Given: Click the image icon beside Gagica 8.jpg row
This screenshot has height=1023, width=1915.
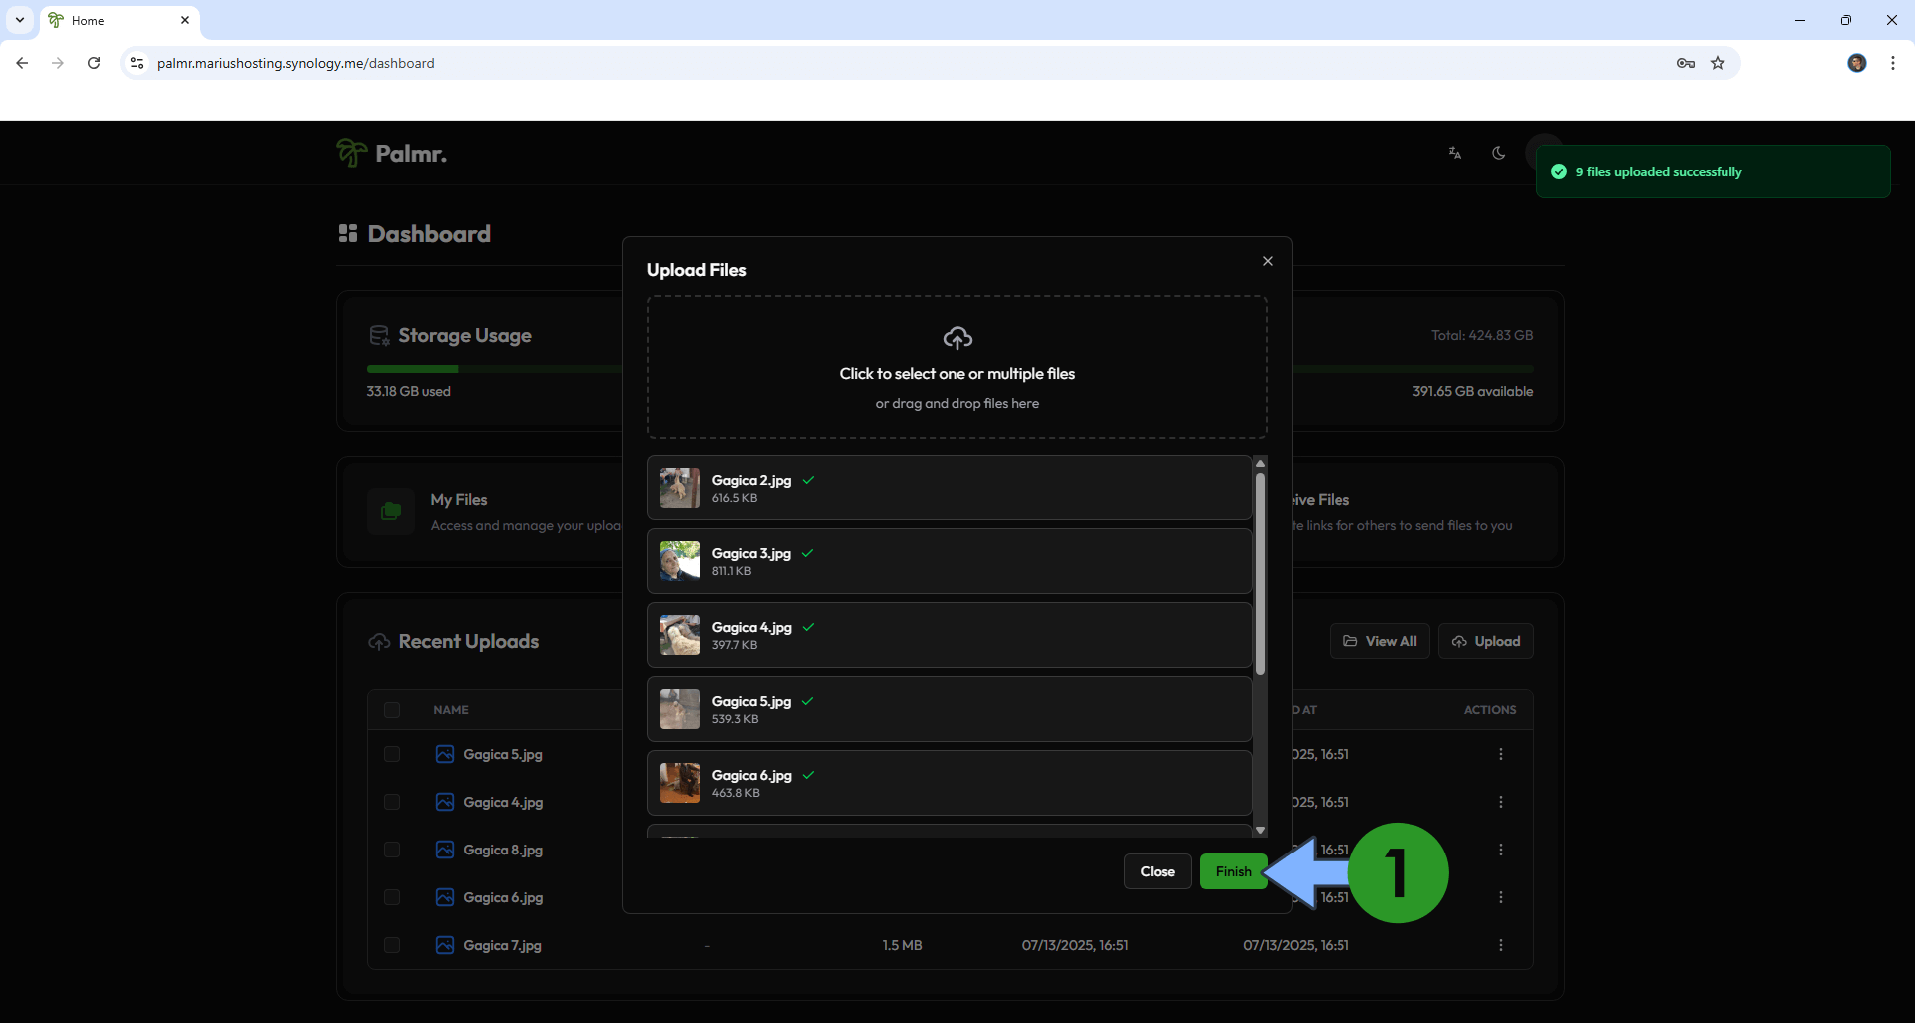Looking at the screenshot, I should point(445,850).
